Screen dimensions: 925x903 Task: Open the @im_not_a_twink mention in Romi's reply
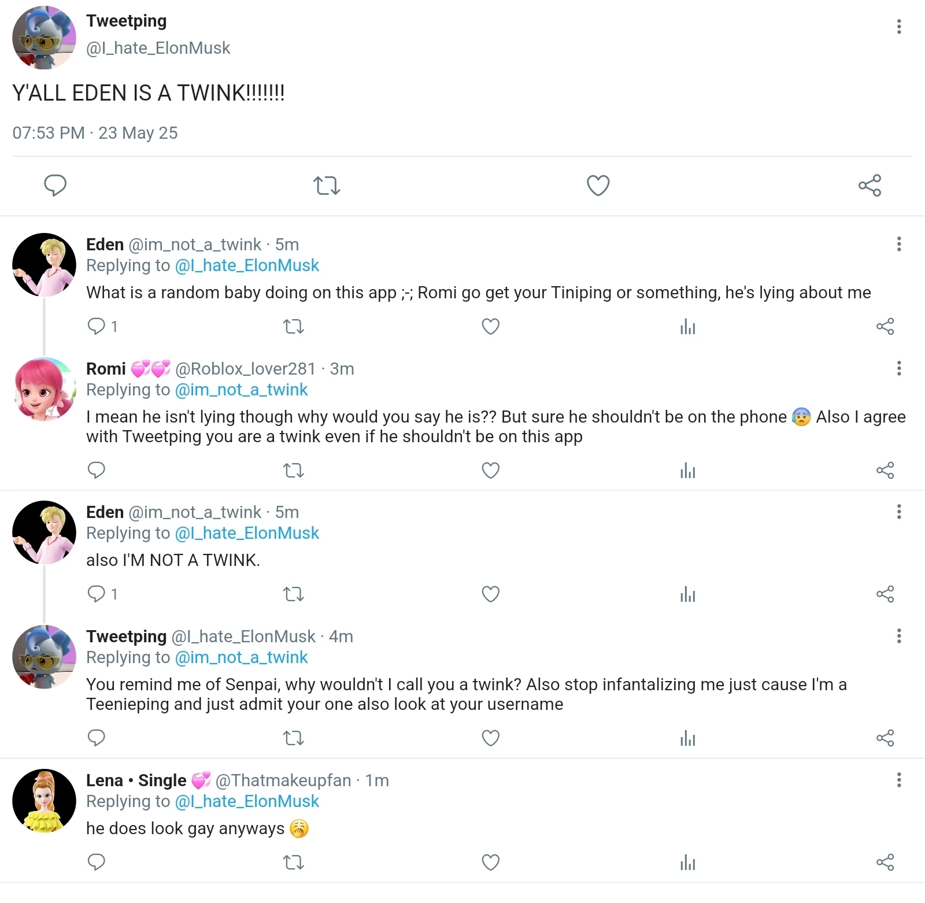click(x=241, y=390)
